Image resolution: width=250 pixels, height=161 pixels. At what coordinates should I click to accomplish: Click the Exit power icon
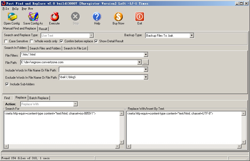click(x=140, y=17)
